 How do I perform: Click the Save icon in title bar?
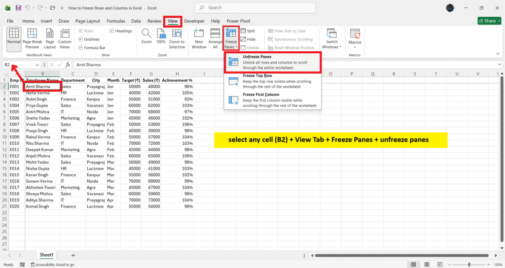pos(18,8)
